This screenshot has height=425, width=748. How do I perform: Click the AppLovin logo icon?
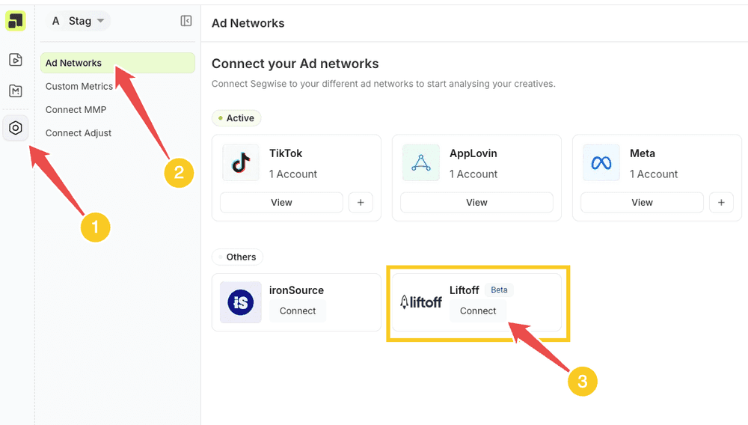tap(420, 162)
